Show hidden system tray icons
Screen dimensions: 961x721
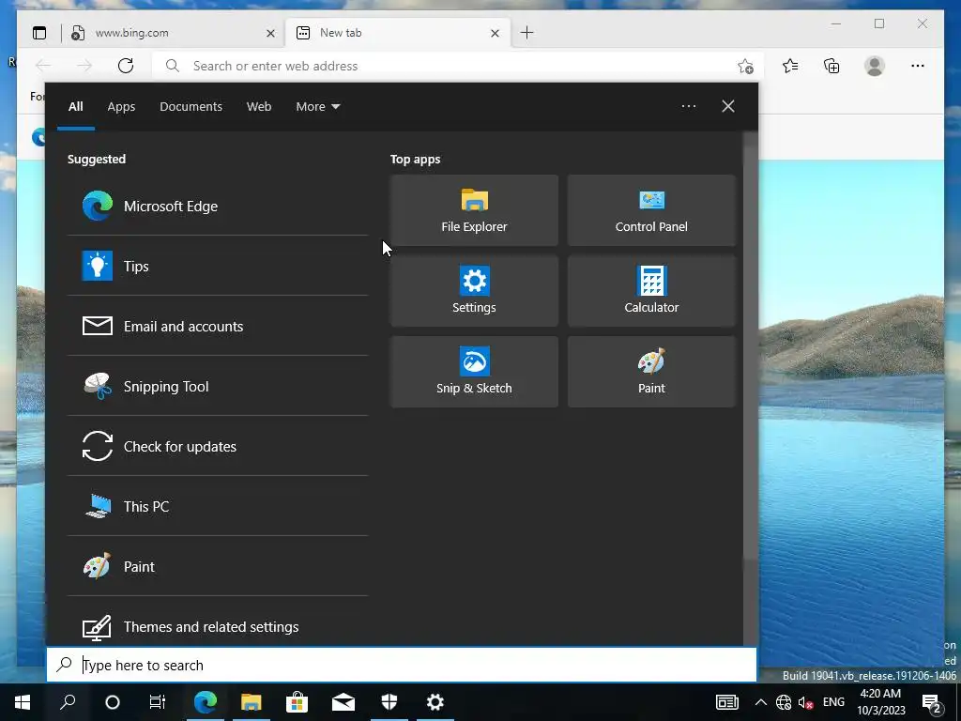pos(760,702)
